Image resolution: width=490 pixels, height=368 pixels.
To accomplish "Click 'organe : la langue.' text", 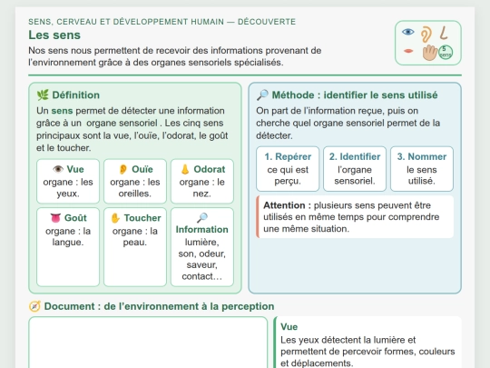I will point(68,236).
